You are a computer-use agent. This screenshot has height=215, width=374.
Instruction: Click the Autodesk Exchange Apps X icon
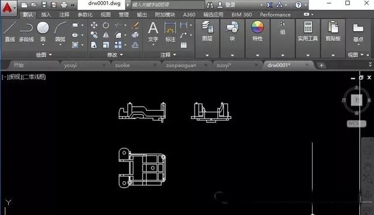269,5
